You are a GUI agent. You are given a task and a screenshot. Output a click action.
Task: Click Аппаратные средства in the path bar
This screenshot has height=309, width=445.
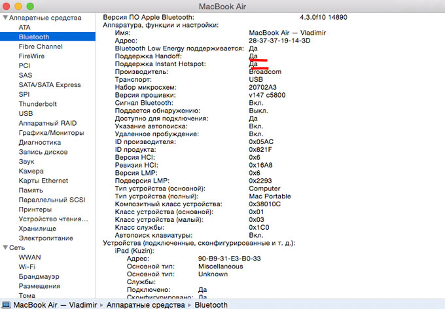(145, 304)
